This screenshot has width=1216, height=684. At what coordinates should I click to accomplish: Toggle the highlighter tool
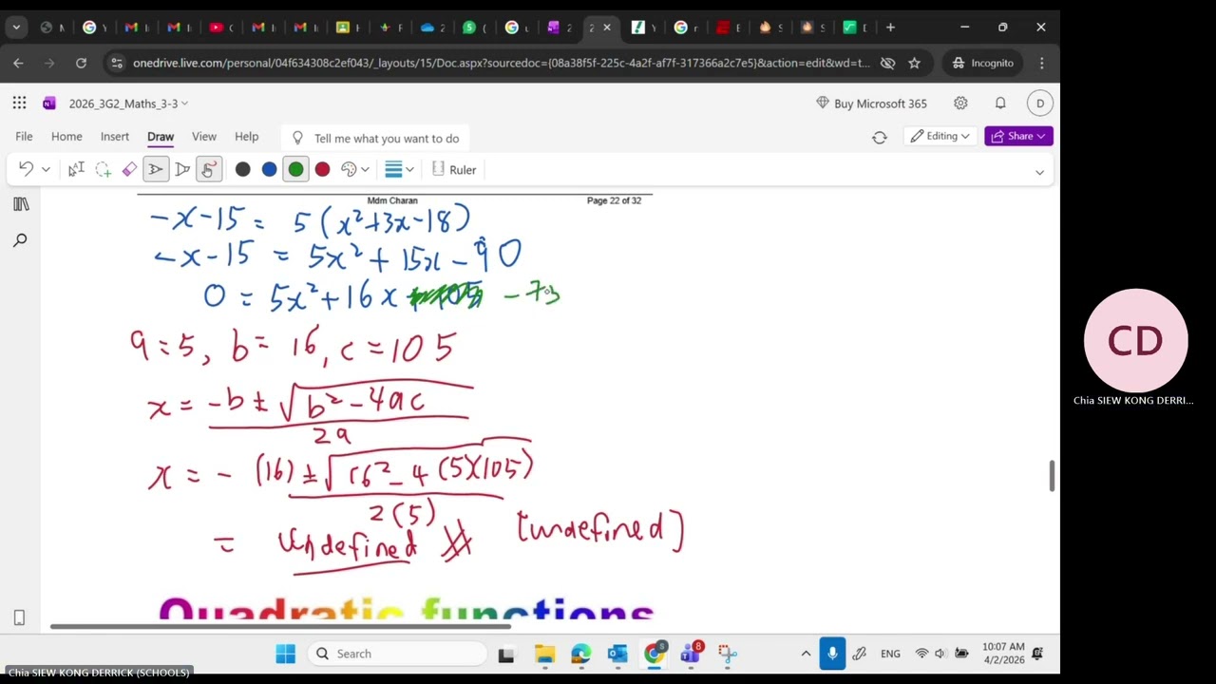(x=182, y=169)
